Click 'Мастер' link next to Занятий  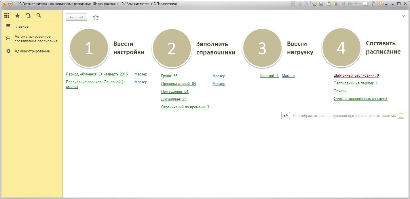288,76
